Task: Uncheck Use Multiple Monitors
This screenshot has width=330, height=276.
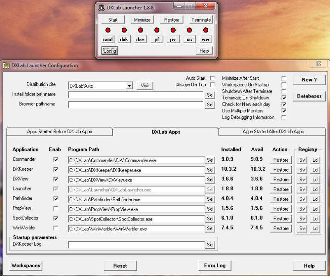Action: coord(284,111)
